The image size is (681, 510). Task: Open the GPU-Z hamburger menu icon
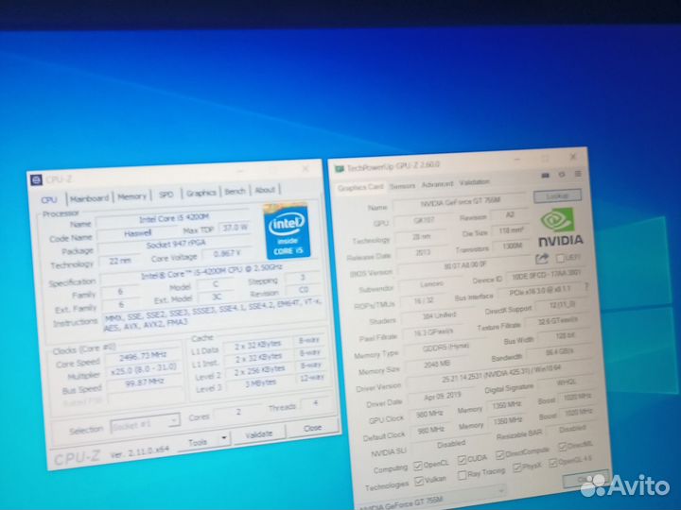(578, 174)
